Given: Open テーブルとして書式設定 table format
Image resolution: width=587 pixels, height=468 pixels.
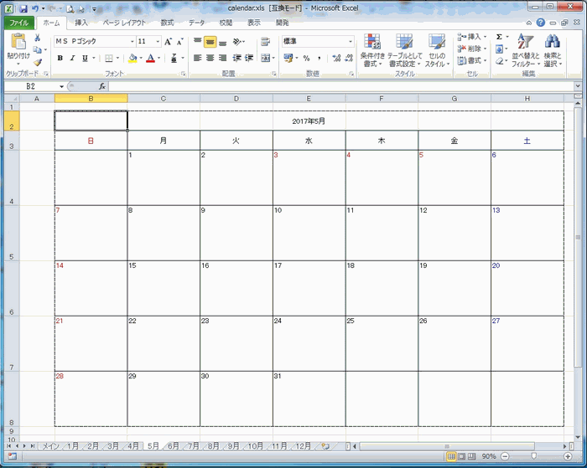Looking at the screenshot, I should point(404,50).
